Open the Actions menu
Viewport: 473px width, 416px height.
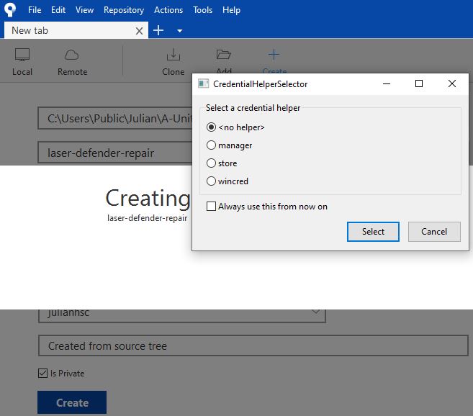168,10
